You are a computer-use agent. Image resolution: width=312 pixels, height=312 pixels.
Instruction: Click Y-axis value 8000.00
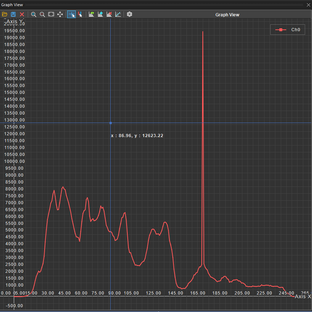[15, 189]
